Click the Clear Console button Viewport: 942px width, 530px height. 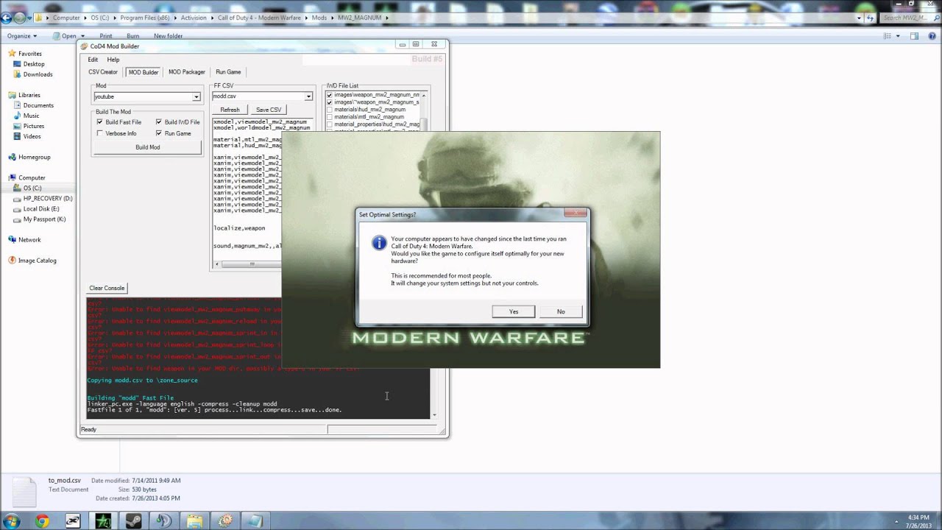coord(107,288)
